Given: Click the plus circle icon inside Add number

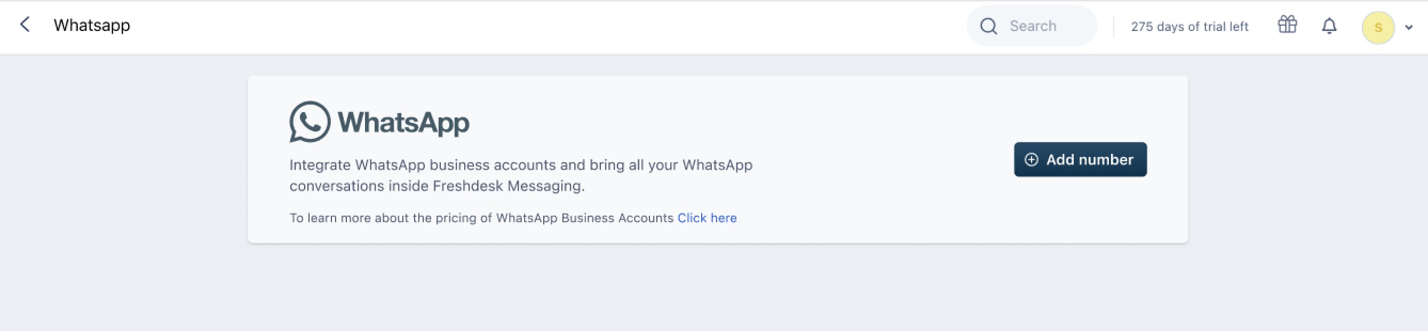Looking at the screenshot, I should [x=1031, y=160].
